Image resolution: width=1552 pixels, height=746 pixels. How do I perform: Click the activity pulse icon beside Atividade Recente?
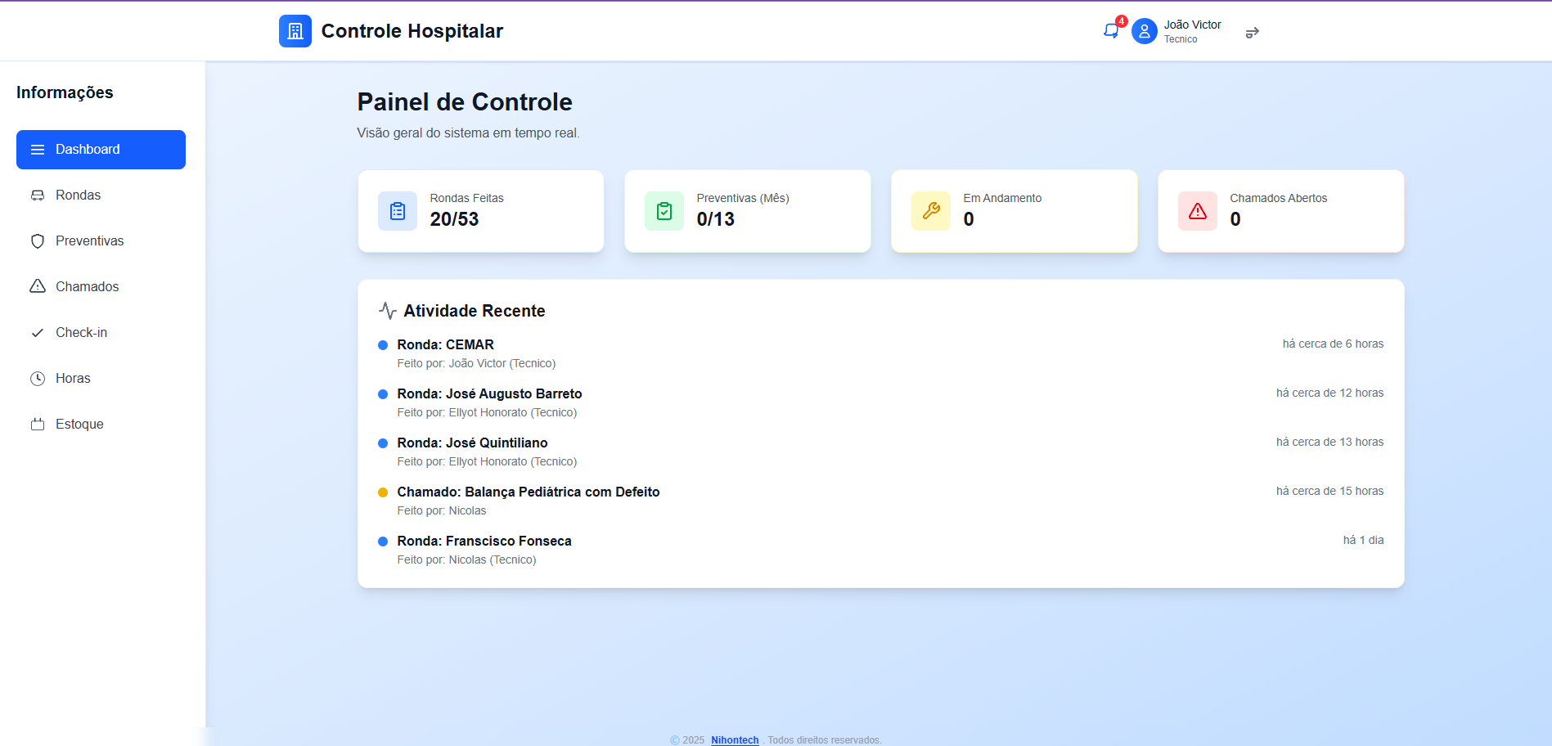click(387, 310)
